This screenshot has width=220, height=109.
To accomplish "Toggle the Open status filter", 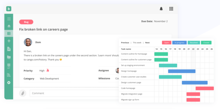I will coord(167,43).
